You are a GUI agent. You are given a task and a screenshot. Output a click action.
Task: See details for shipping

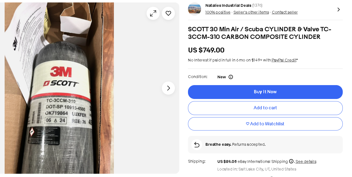306,162
